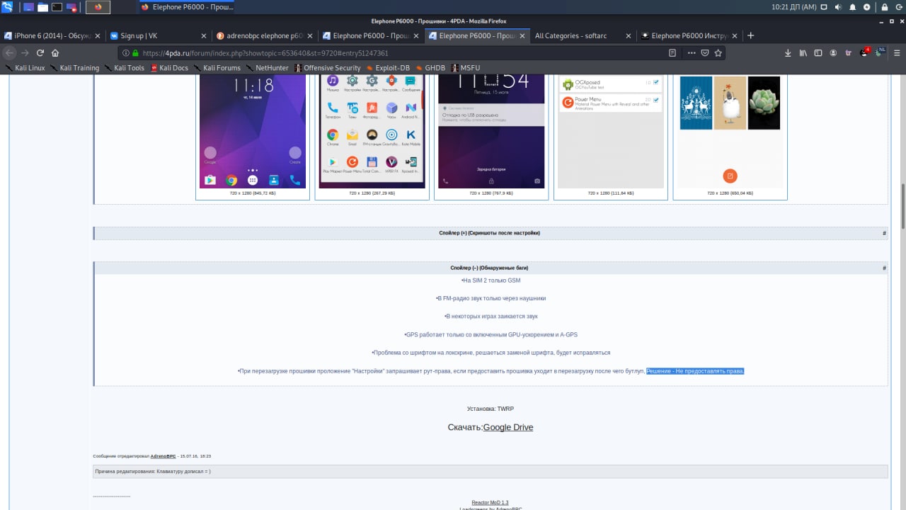This screenshot has height=510, width=906.
Task: Open the Firefox hamburger menu
Action: click(896, 52)
